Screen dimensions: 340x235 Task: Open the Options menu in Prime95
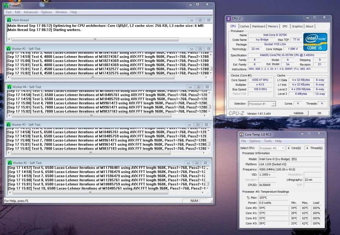coord(46,12)
